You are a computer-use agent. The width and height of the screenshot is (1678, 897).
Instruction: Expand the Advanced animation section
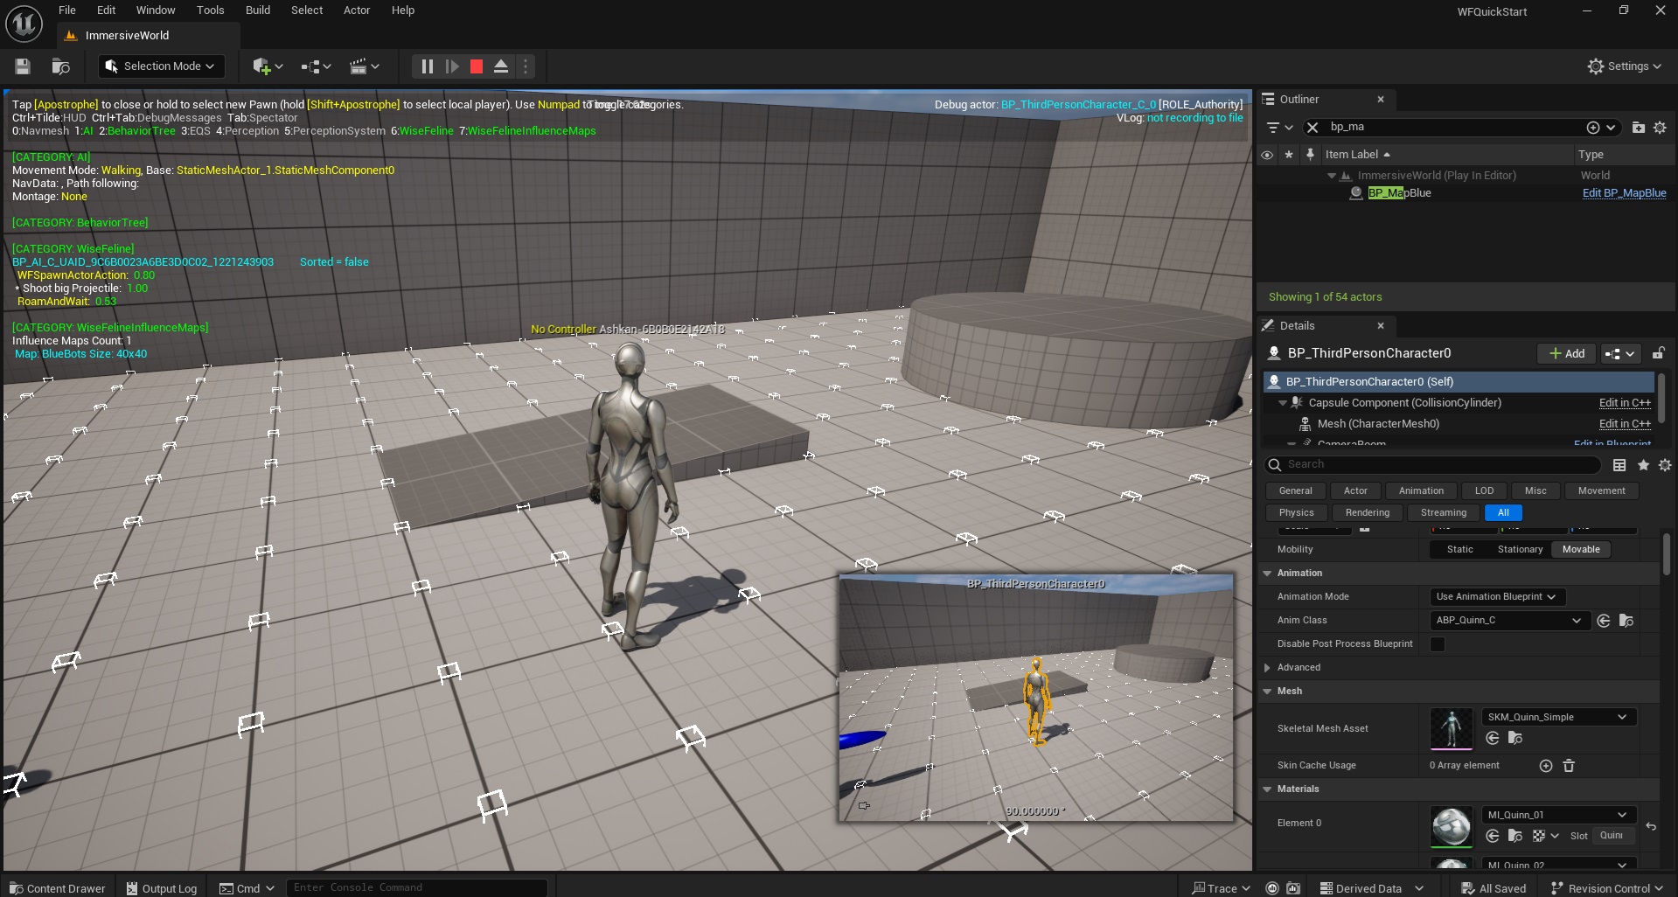click(x=1267, y=668)
